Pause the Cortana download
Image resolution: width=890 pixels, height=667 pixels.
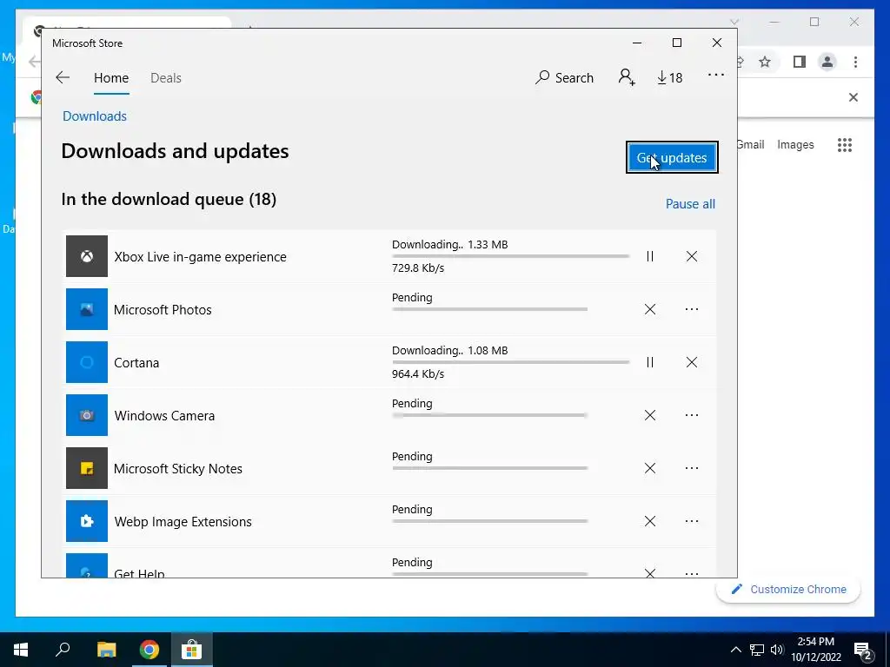650,362
